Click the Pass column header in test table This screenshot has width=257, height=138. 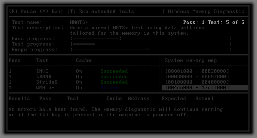15,60
